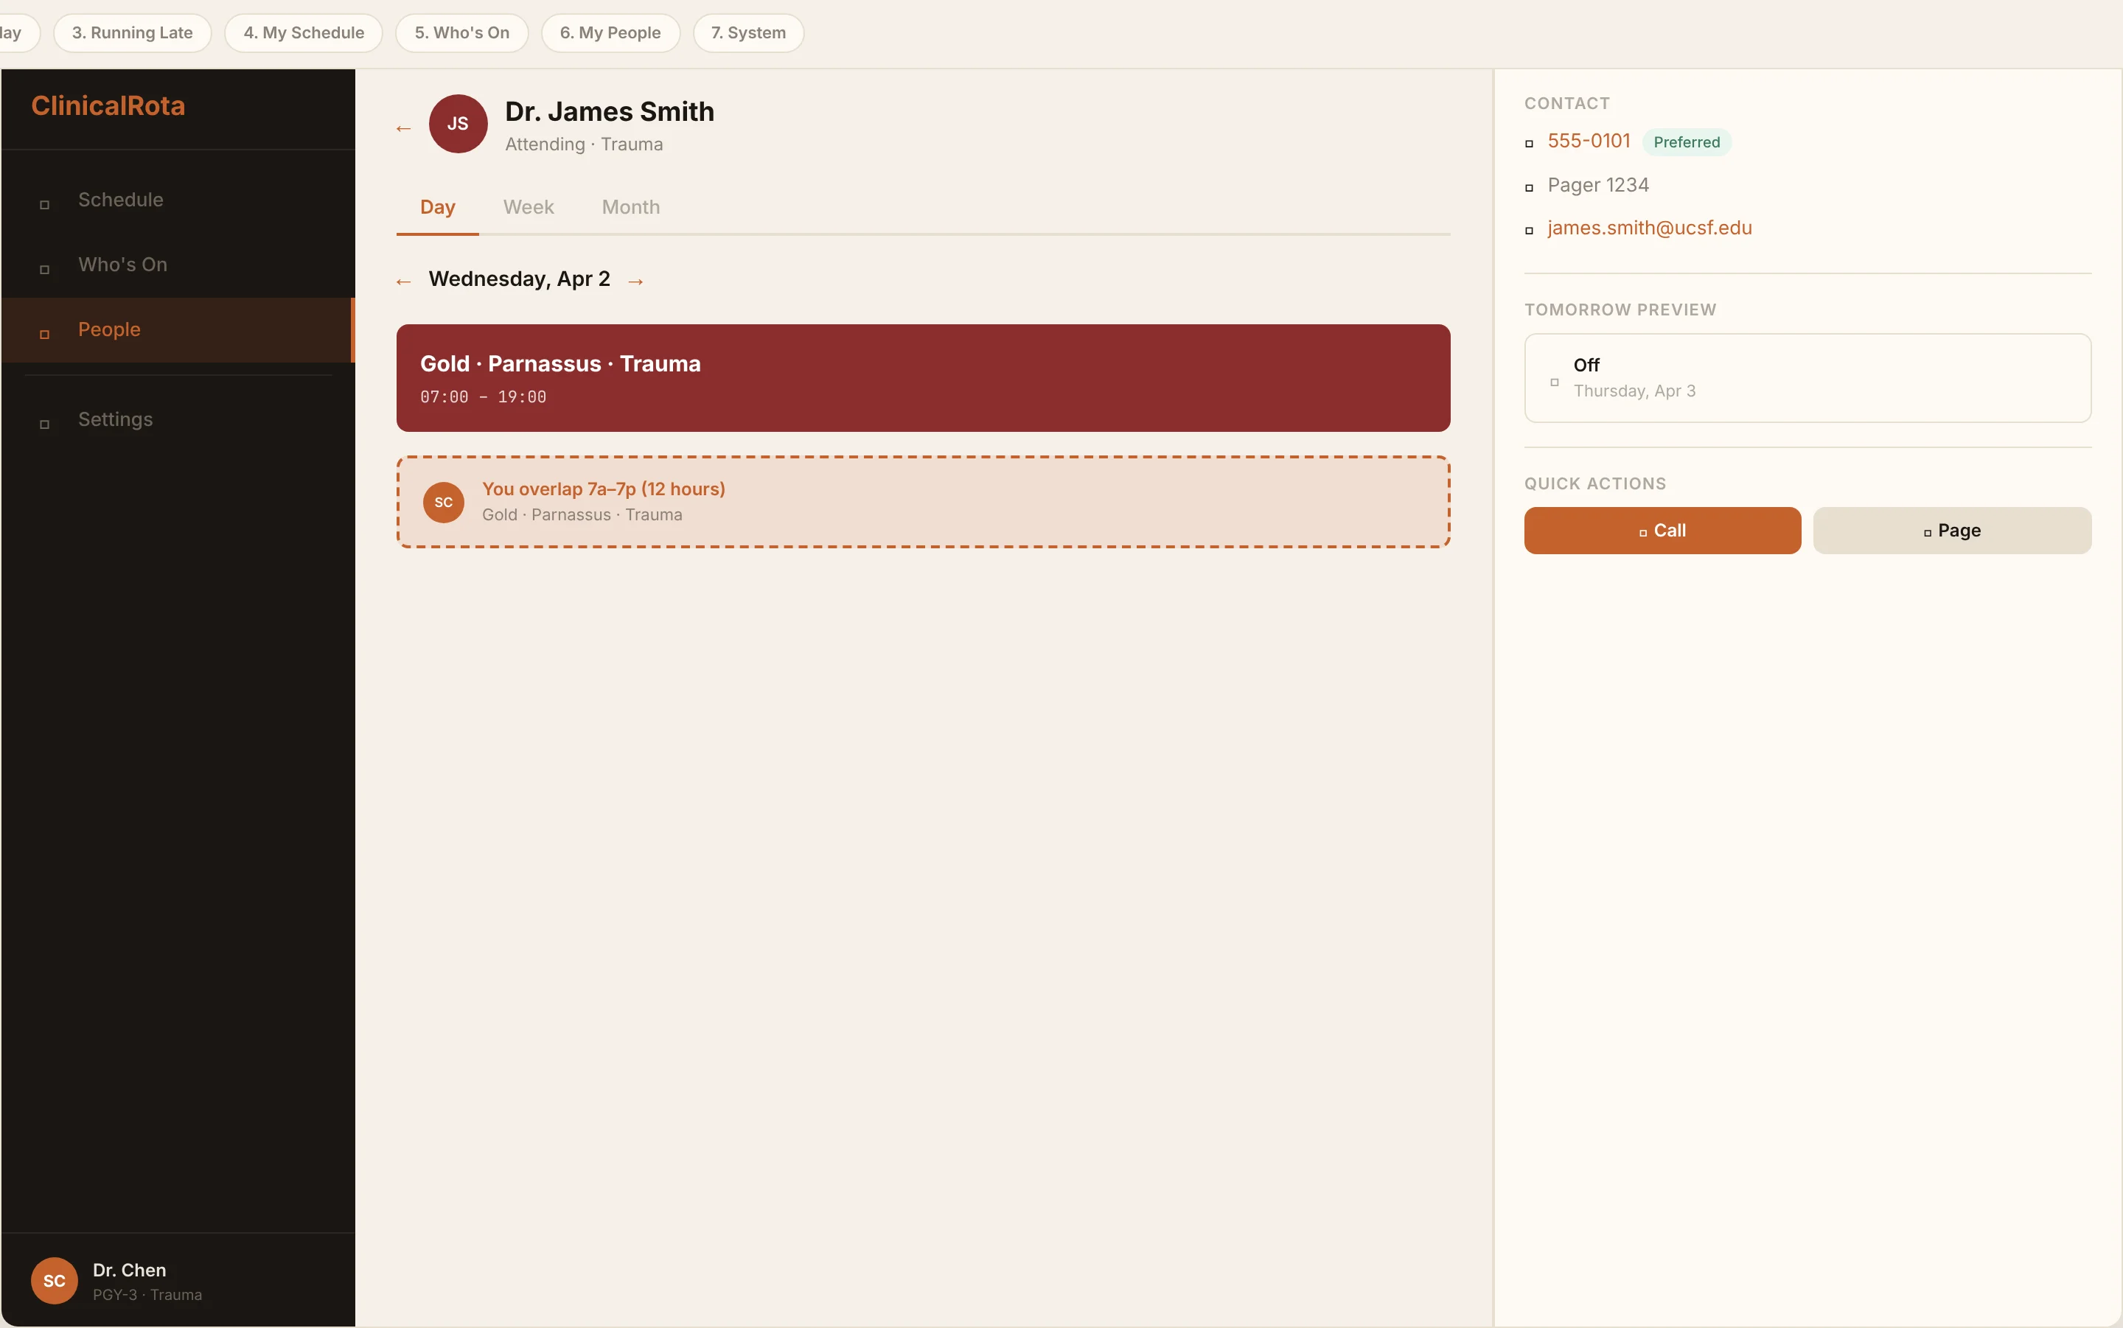Click the JS avatar circle
Viewport: 2123px width, 1328px height.
(458, 124)
